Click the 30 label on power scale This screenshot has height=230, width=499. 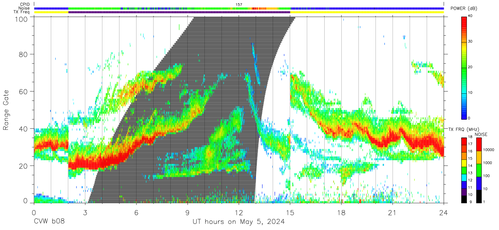point(471,42)
